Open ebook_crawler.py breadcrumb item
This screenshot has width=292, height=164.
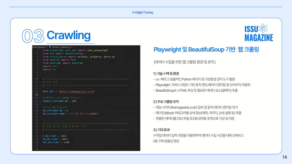click(61, 47)
